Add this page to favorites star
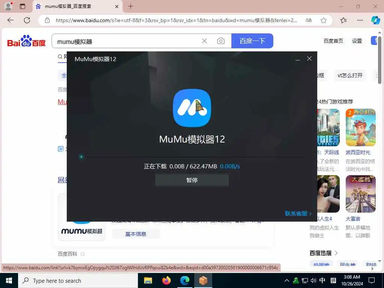 pos(324,20)
